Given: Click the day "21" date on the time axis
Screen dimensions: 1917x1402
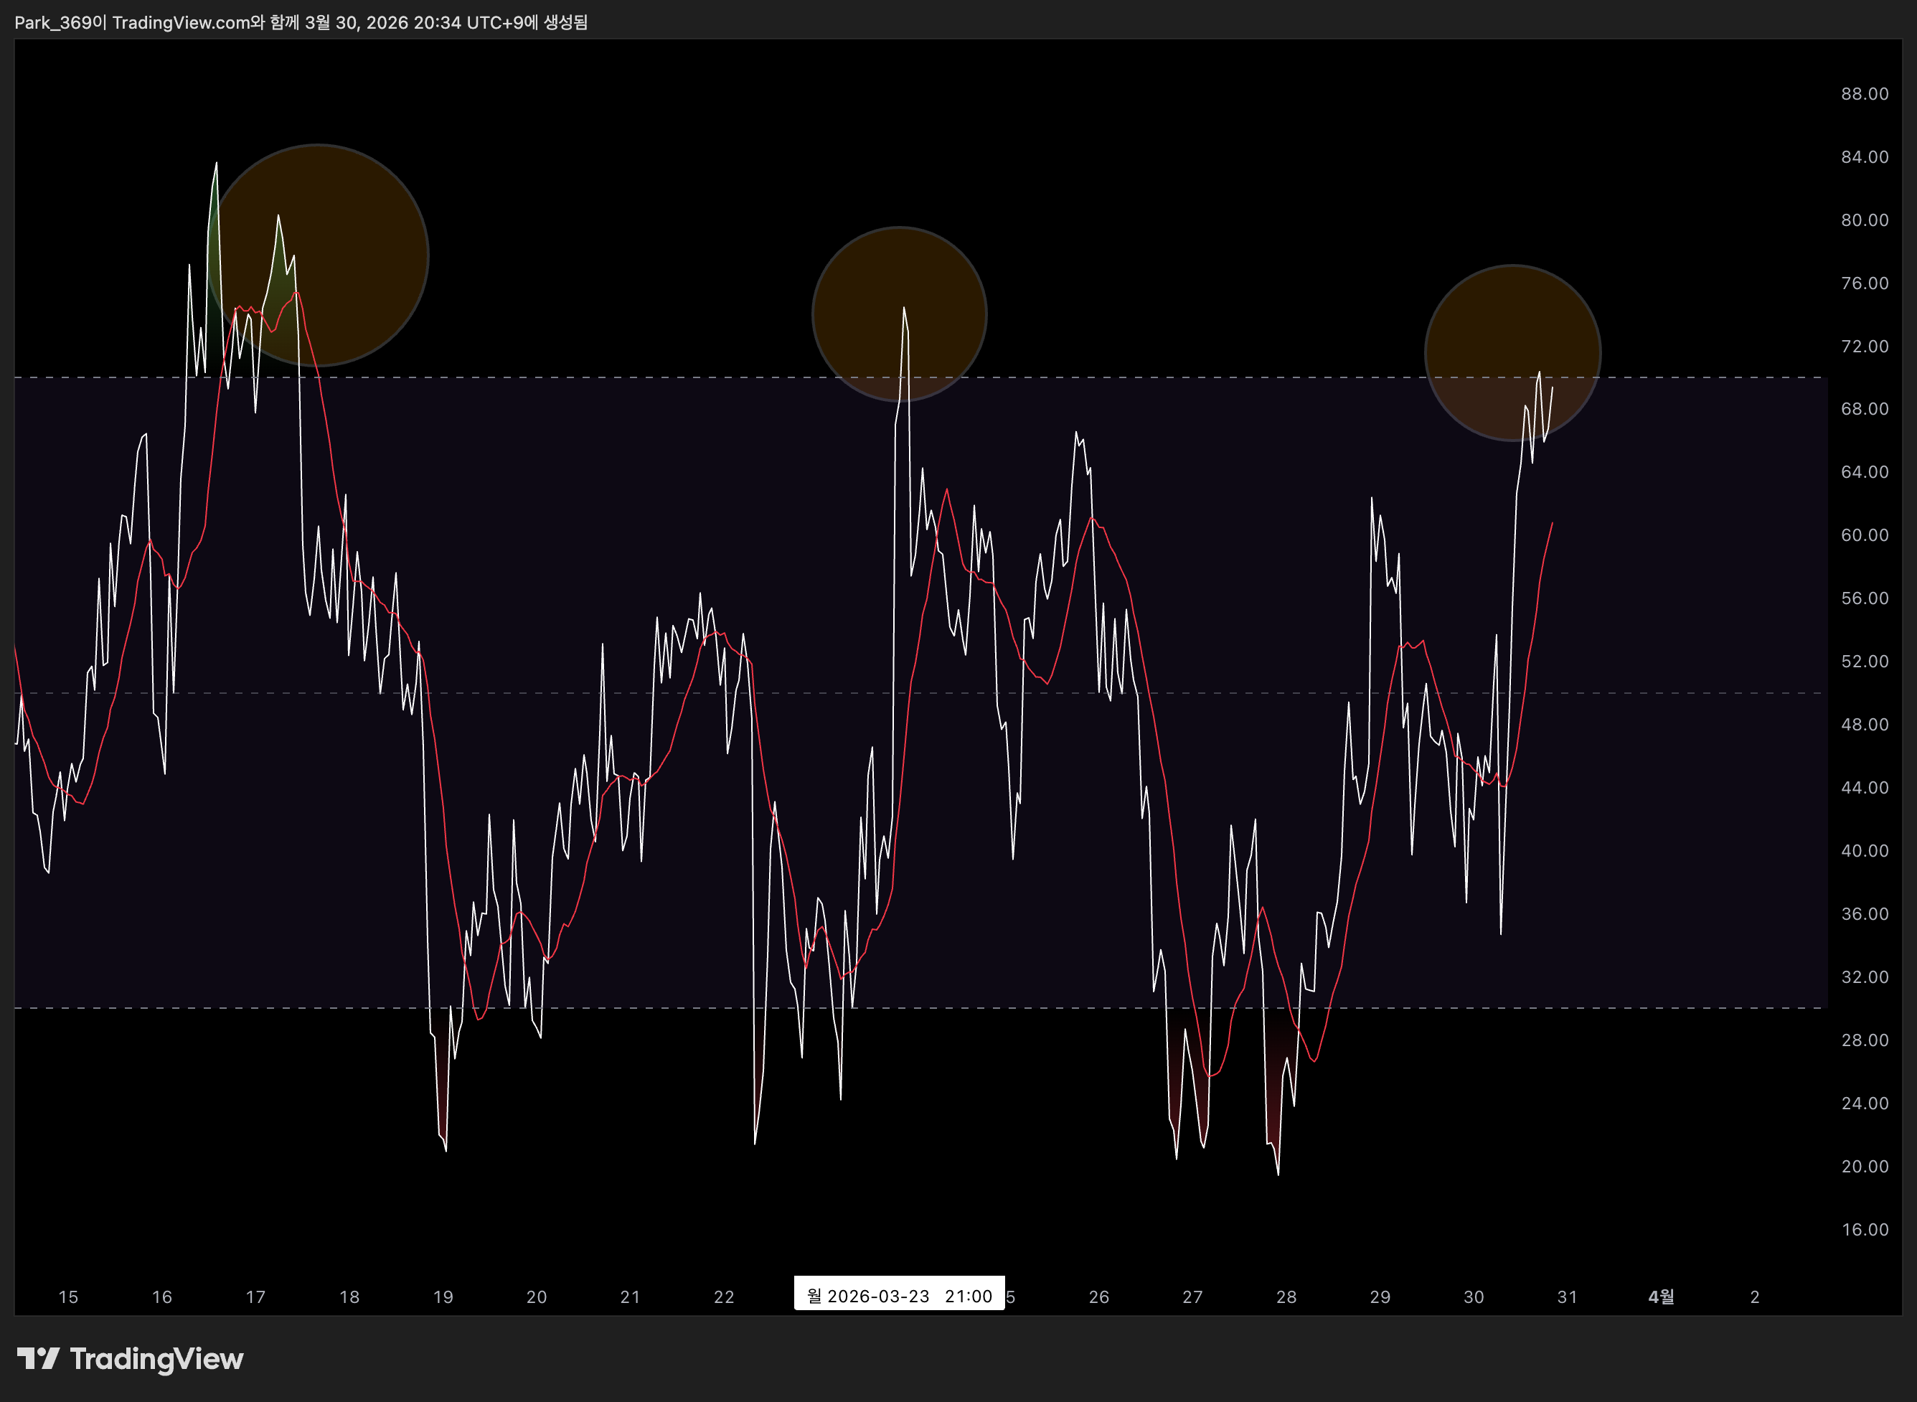Looking at the screenshot, I should (630, 1297).
